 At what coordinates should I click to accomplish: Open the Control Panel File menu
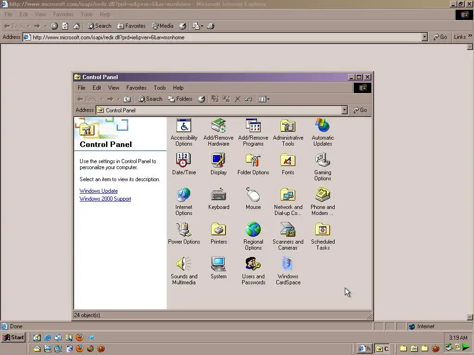click(x=81, y=88)
